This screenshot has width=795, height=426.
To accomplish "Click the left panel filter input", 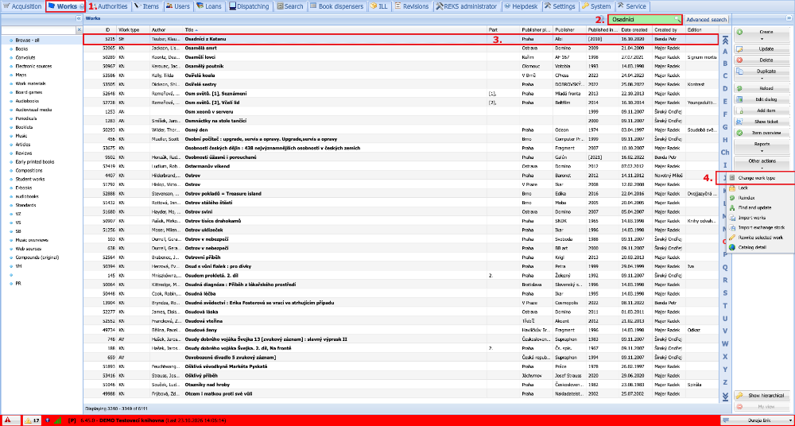I will (38, 30).
